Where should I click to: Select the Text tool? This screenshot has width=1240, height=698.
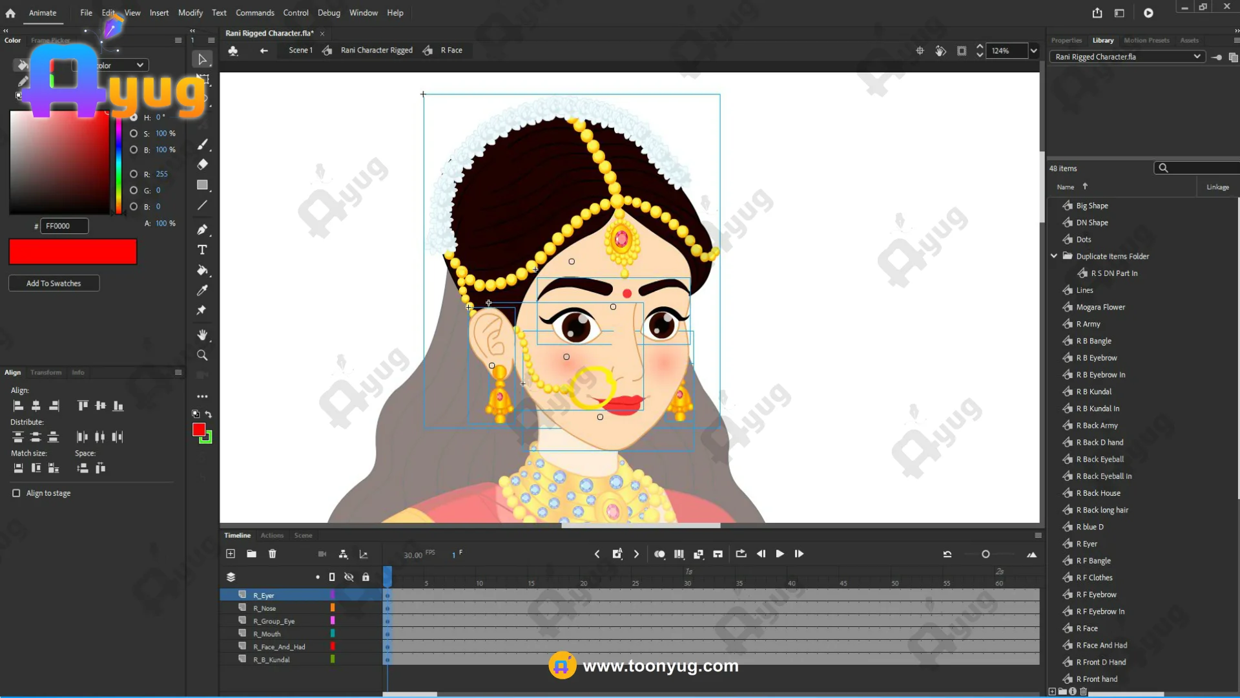tap(202, 250)
